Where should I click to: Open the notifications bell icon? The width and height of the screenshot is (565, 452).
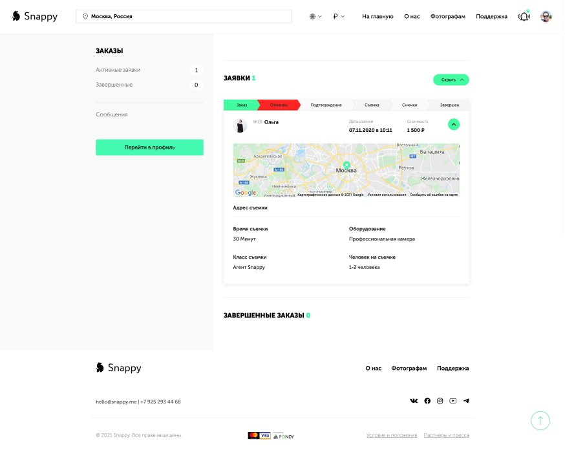point(524,16)
